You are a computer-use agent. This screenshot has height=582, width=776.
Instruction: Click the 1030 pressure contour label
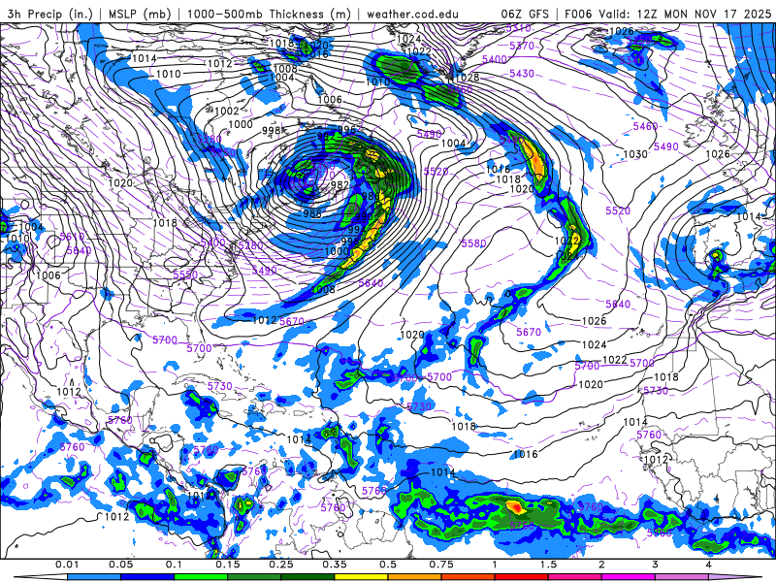[635, 154]
